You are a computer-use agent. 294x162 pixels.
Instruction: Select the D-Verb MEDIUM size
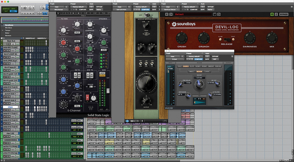tap(199, 71)
